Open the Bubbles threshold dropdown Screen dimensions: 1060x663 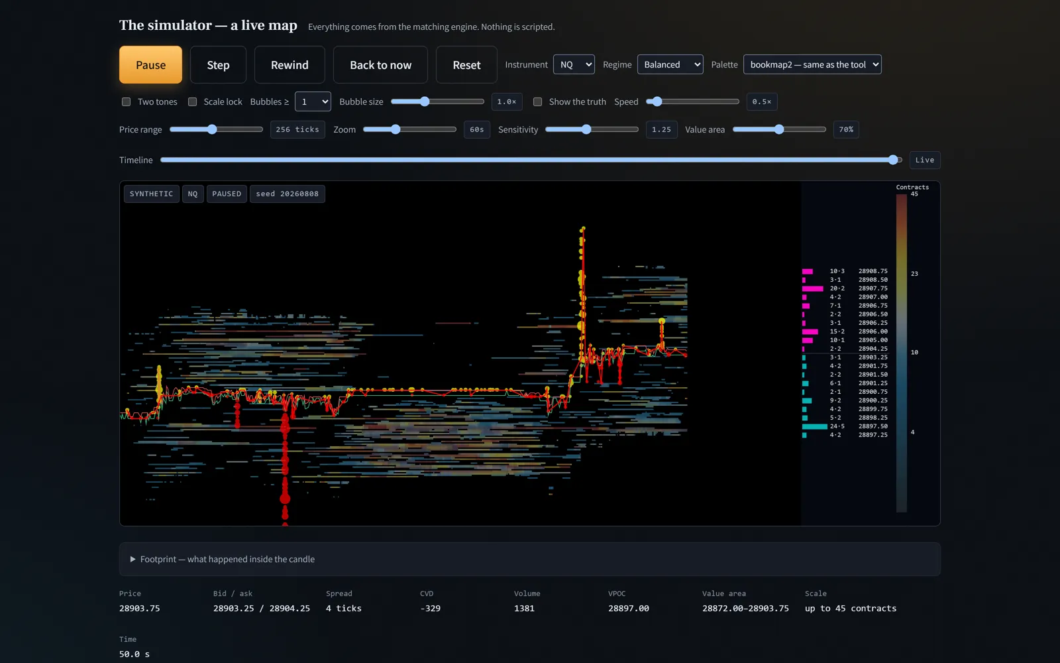[x=313, y=101]
